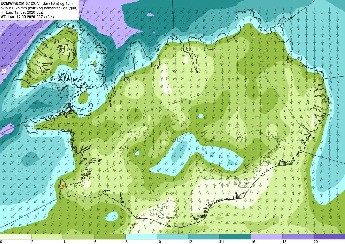The height and width of the screenshot is (244, 345).
Task: Click the light cyan 8–10 m/s legend swatch
Action: coord(141,236)
